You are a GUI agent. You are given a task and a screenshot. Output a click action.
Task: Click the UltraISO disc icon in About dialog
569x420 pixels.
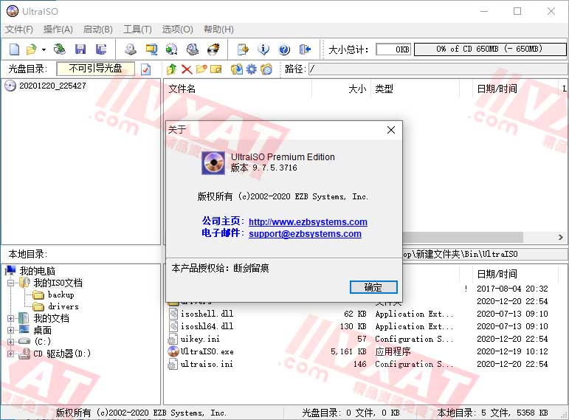click(x=213, y=163)
